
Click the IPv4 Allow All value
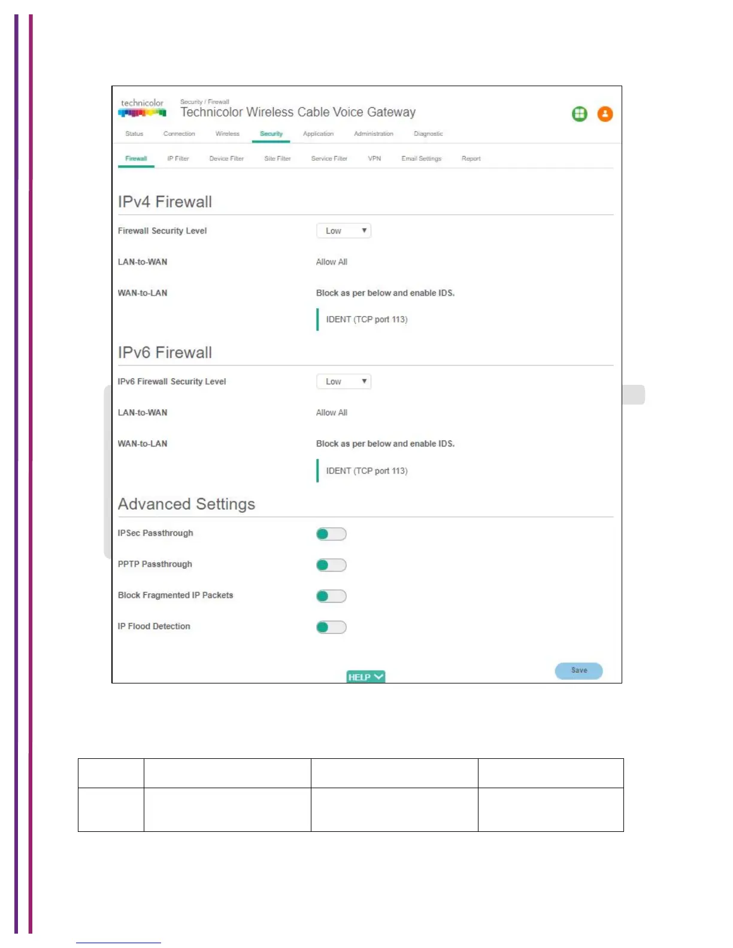(332, 262)
